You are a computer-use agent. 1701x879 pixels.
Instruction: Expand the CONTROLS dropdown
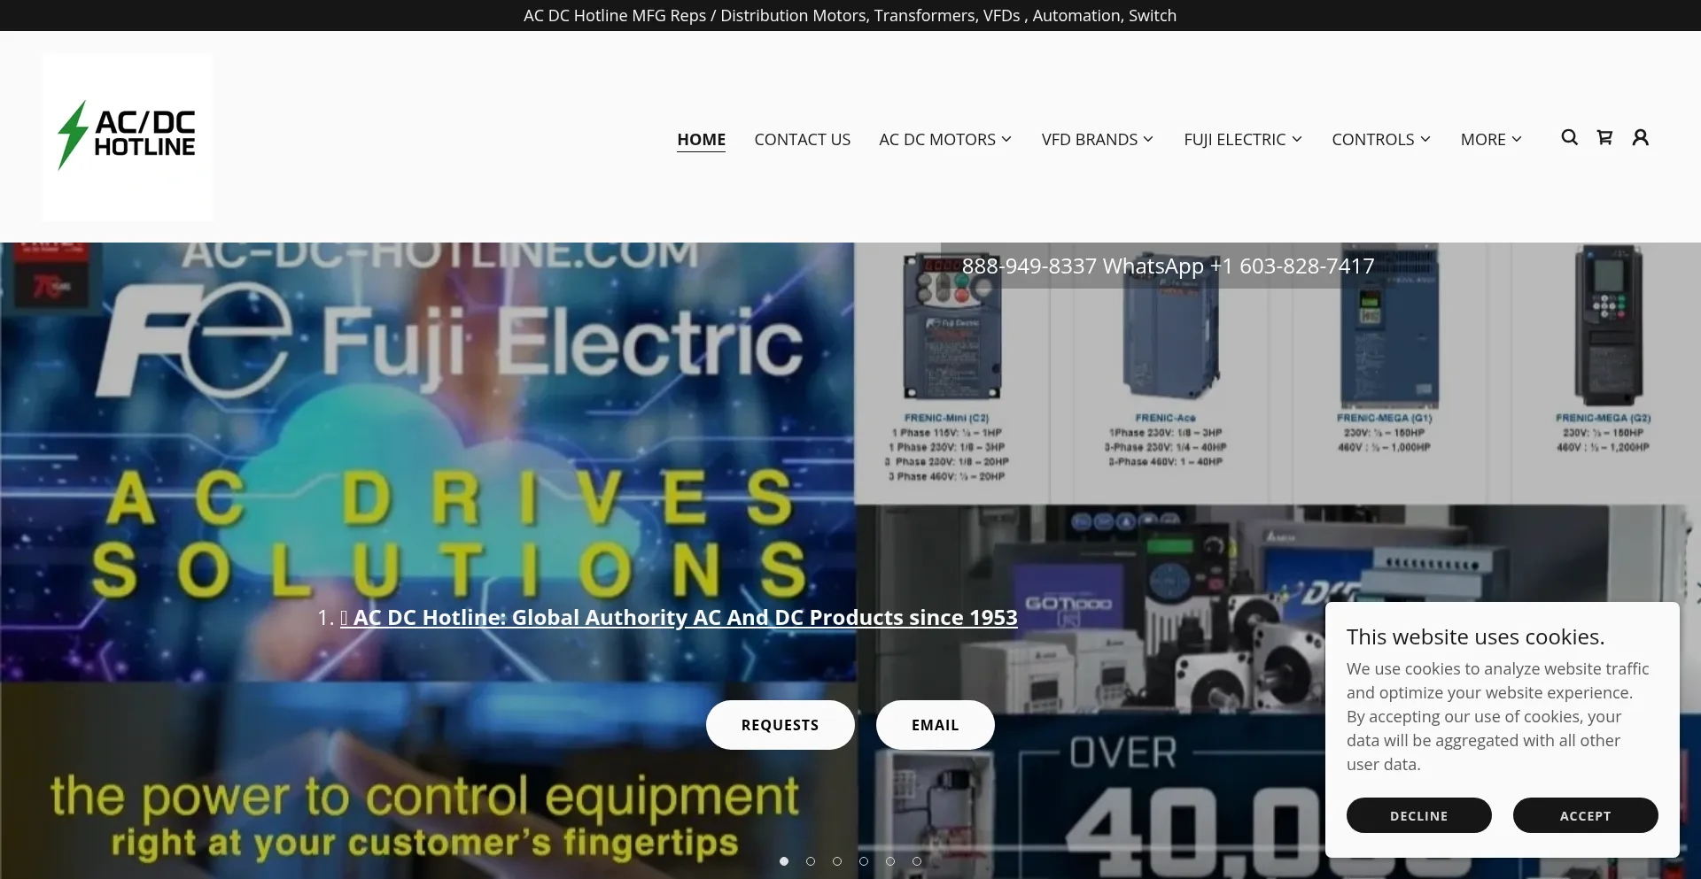(x=1381, y=139)
